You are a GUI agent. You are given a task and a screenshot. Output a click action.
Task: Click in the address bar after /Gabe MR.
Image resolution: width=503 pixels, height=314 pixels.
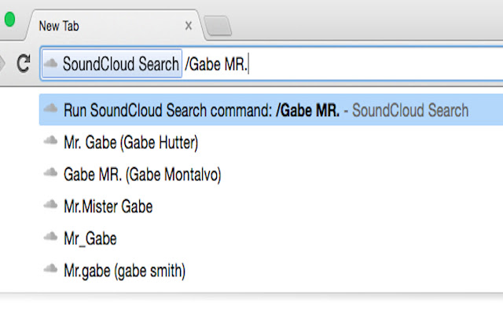(354, 64)
